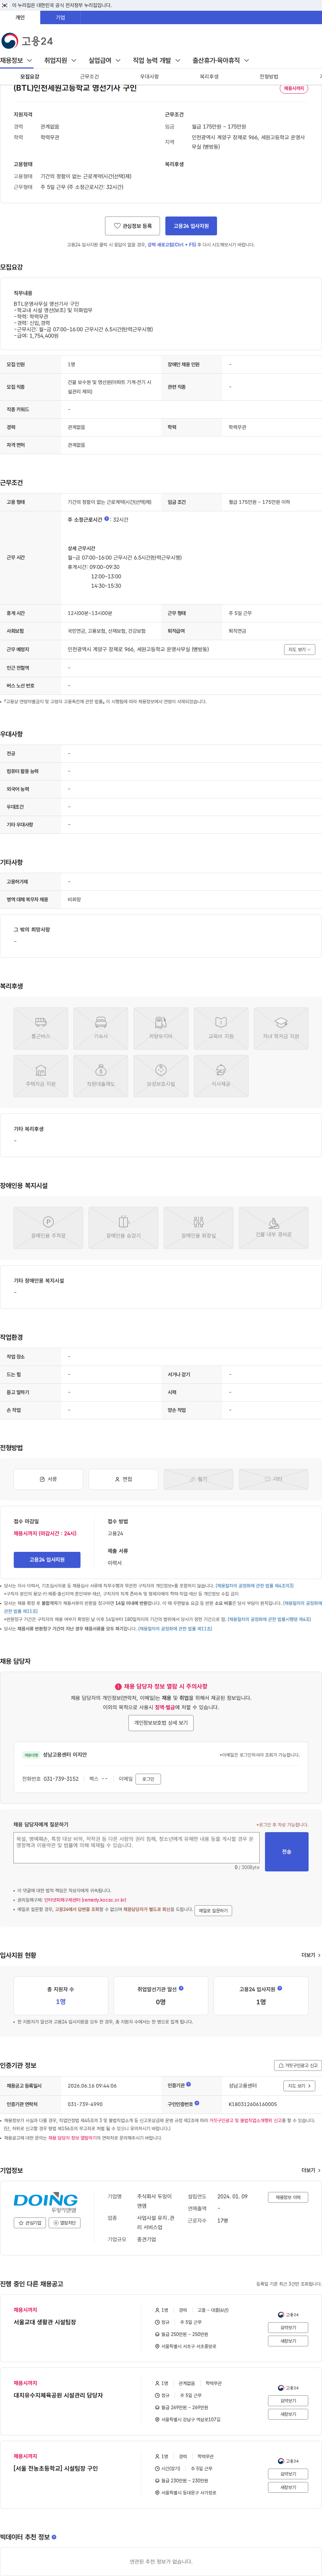Click the 로그인 button next to 이메일
322x2576 pixels.
pyautogui.click(x=148, y=1779)
